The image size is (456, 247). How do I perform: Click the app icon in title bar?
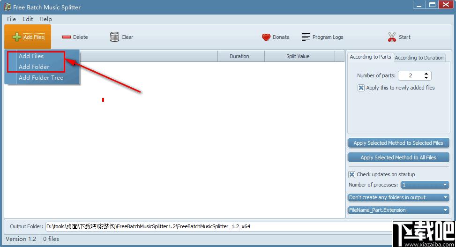7,7
